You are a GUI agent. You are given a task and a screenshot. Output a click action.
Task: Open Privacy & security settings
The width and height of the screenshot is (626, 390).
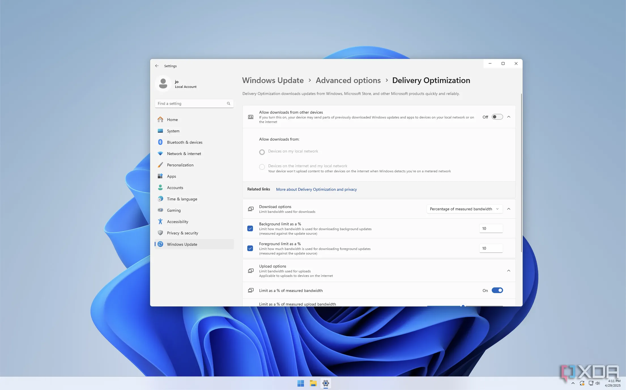(182, 233)
